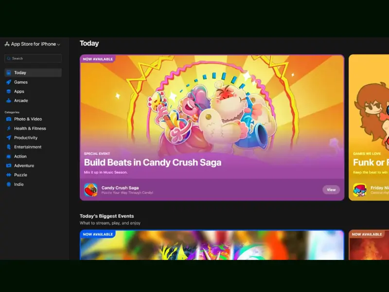This screenshot has height=292, width=389.
Task: Focus the Search input field
Action: [x=33, y=58]
